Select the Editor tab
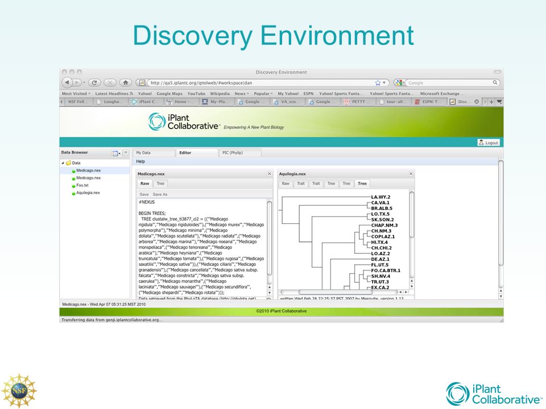 (196, 153)
